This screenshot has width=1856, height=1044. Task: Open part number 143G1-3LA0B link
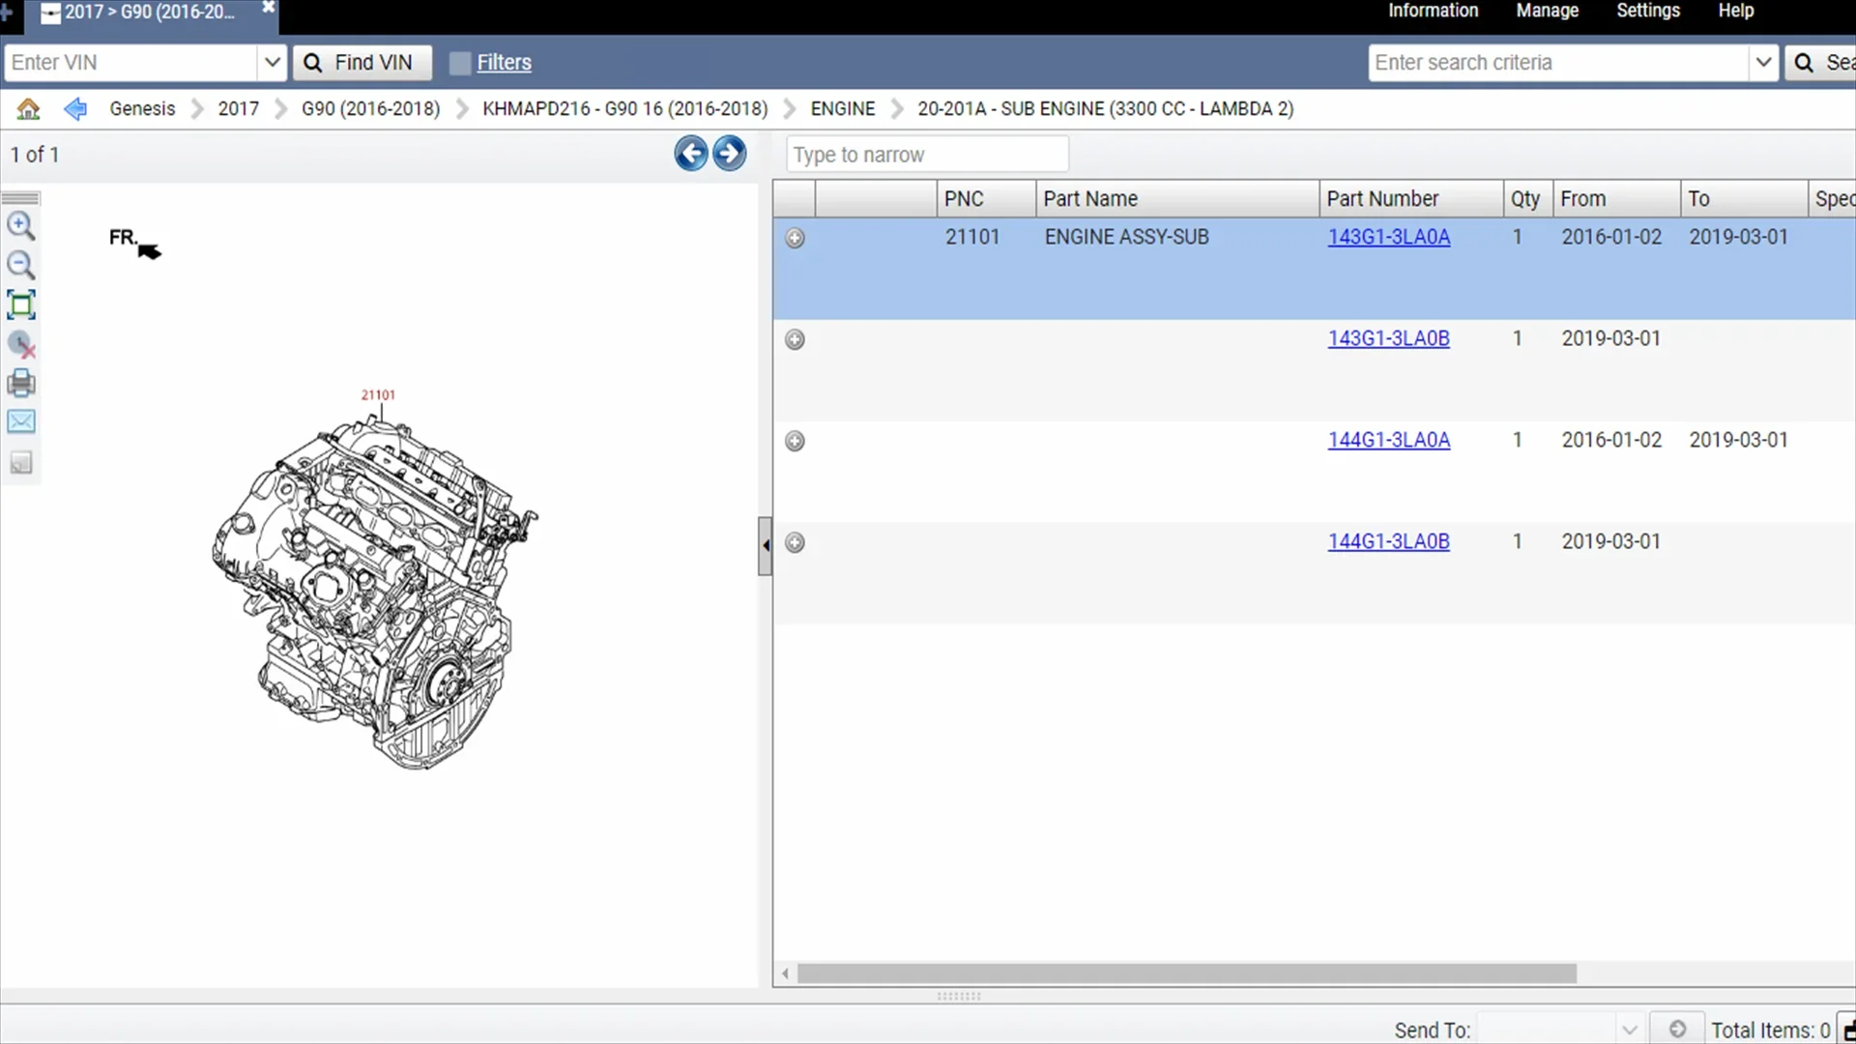1388,338
